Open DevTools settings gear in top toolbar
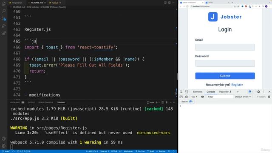Screen dimensions: 272x153 [258, 92]
